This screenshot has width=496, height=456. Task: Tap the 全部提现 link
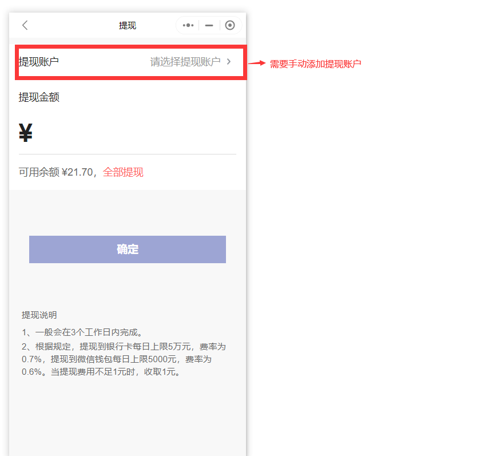(123, 172)
